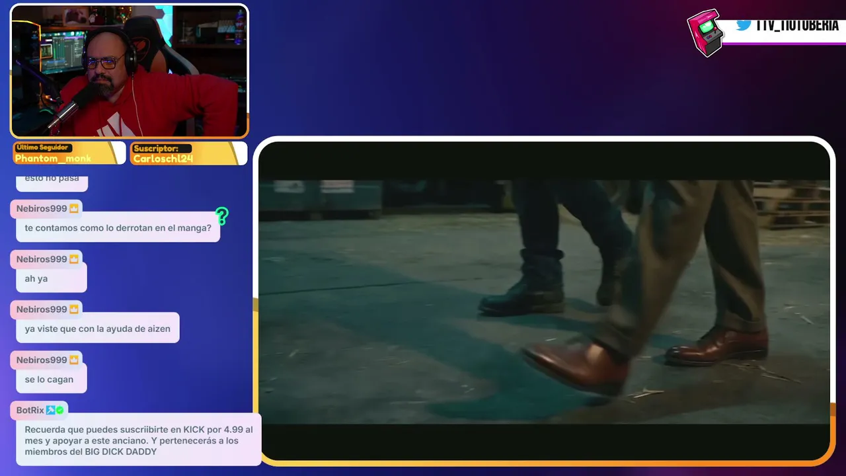
Task: Click the Twitter bird icon
Action: [x=744, y=24]
